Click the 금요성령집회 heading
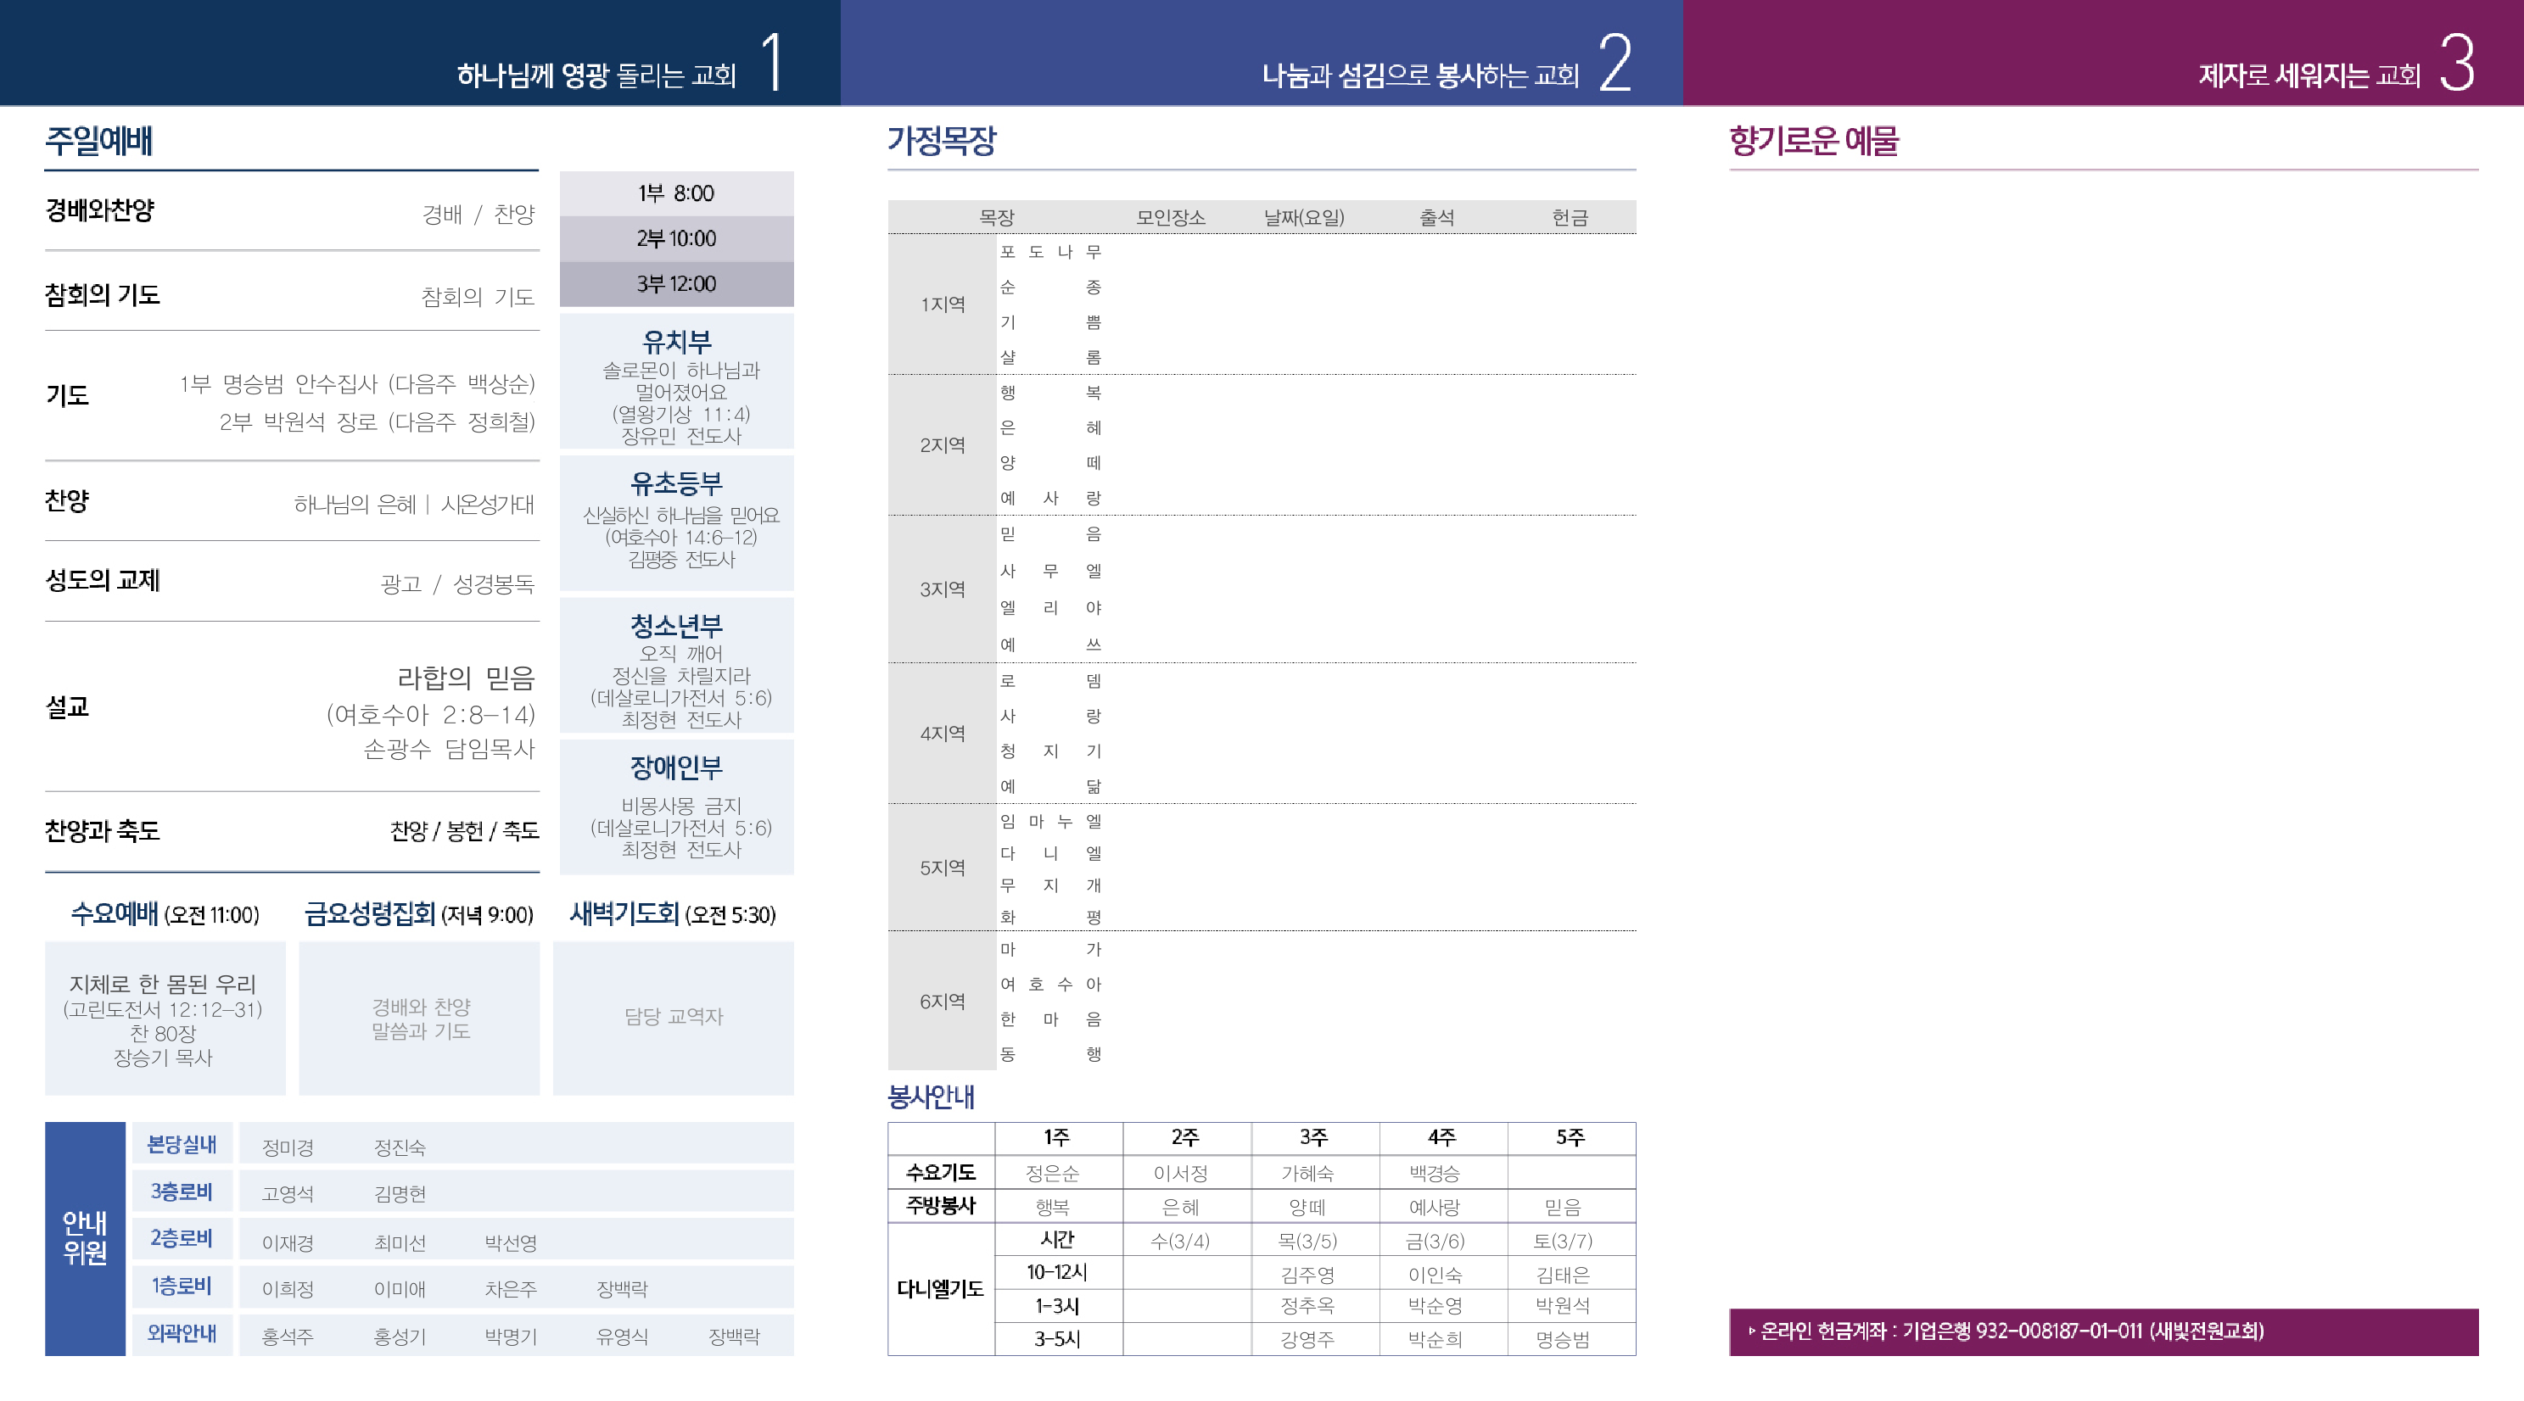Viewport: 2524px width, 1401px height. tap(369, 913)
